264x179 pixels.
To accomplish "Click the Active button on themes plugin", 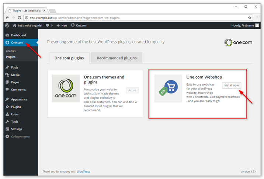I will click(x=132, y=90).
